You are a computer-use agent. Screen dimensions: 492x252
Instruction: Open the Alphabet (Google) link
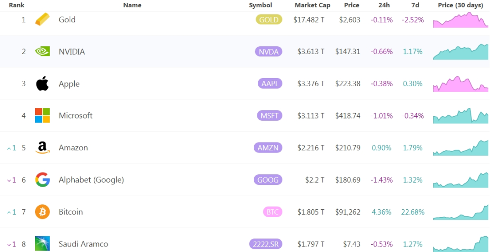pos(91,180)
